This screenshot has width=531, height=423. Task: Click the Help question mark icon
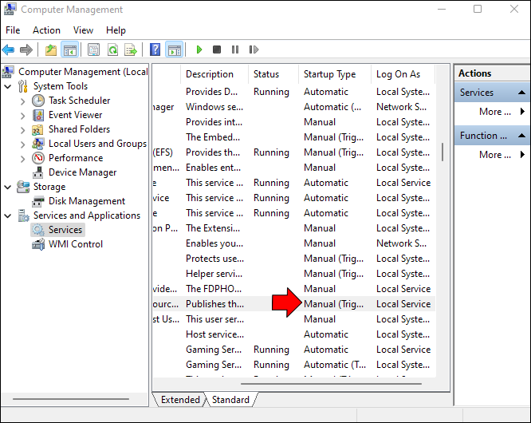(x=155, y=49)
